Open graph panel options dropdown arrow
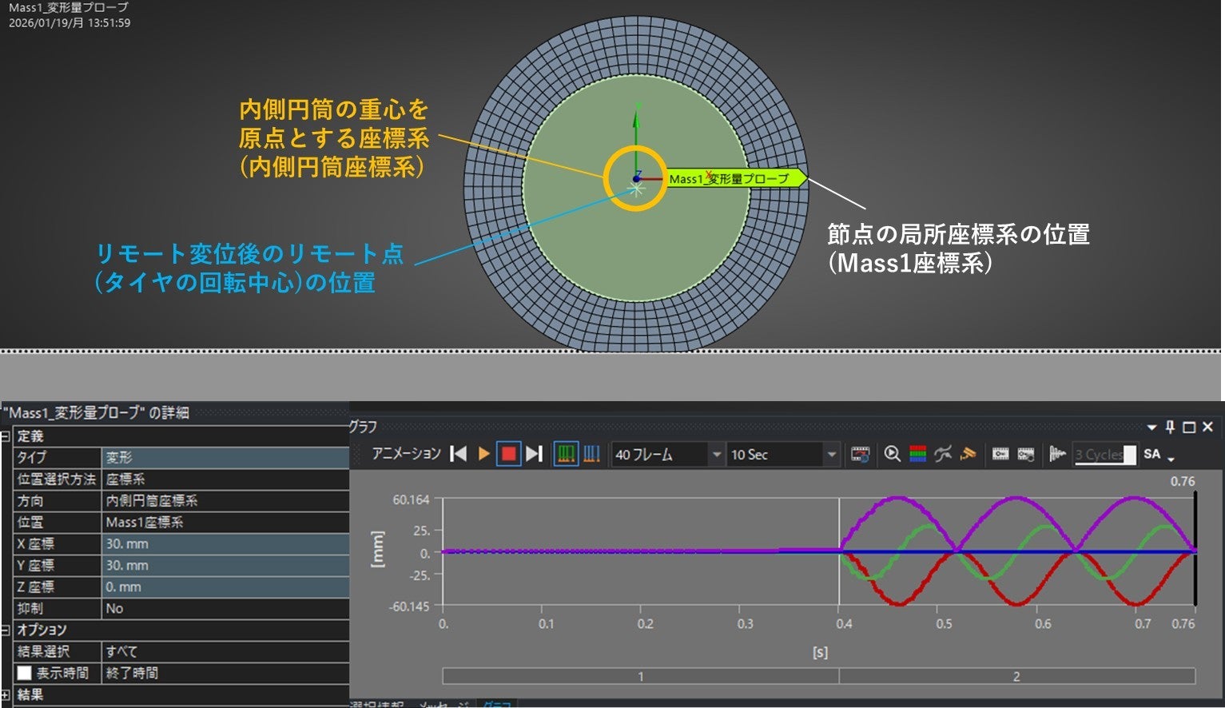Screen dimensions: 1225x708 pos(1151,428)
